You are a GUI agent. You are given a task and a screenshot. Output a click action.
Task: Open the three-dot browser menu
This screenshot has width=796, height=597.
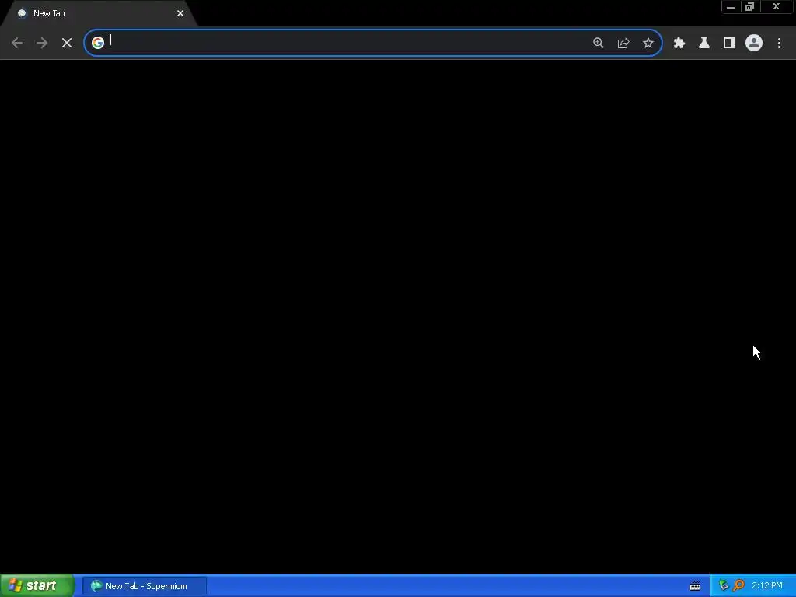pyautogui.click(x=779, y=44)
